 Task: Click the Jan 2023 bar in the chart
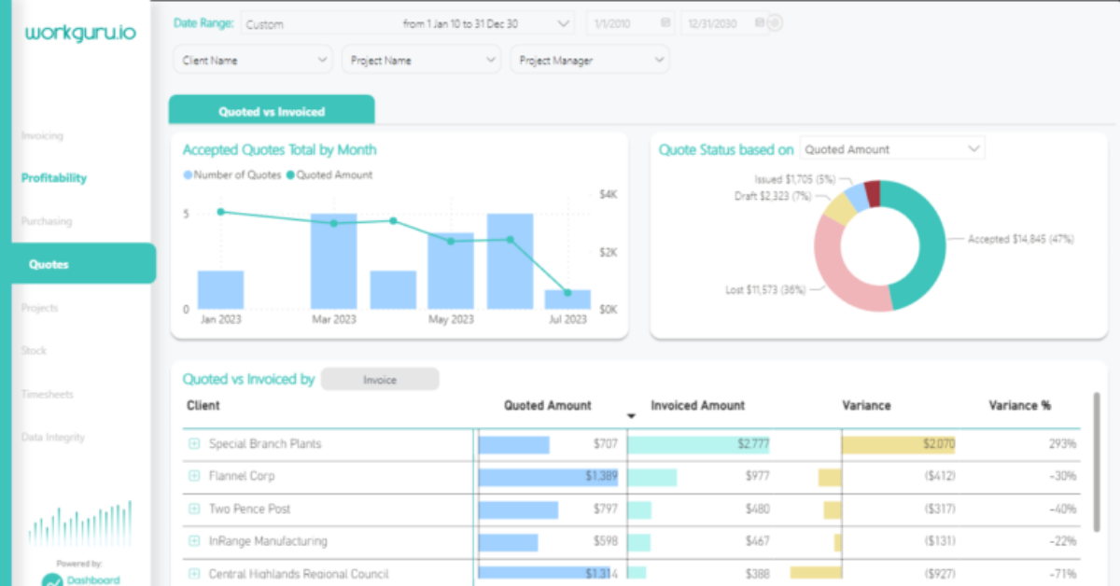tap(221, 290)
